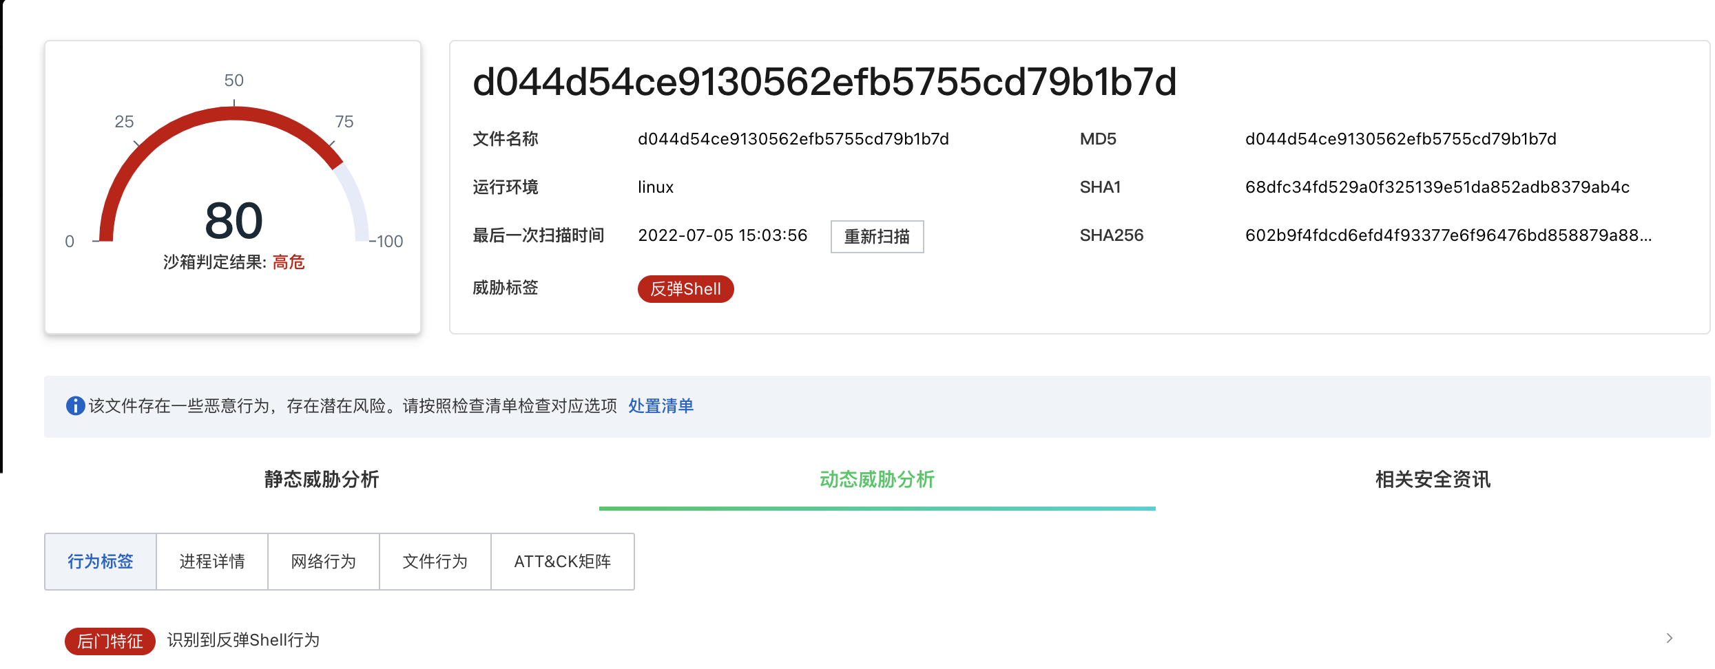Click the MD5 hash value

coord(1401,139)
